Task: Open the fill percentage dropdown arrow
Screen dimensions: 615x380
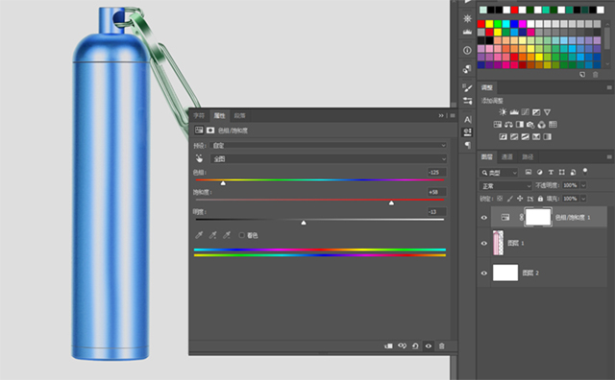Action: 583,199
